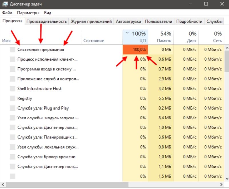Click the 5,5 МБ memory value
229x189 pixels.
pos(165,98)
